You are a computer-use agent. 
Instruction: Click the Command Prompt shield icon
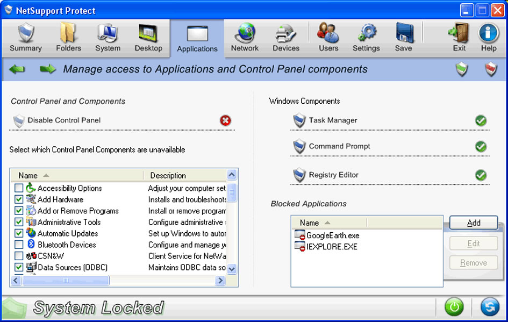pos(299,146)
